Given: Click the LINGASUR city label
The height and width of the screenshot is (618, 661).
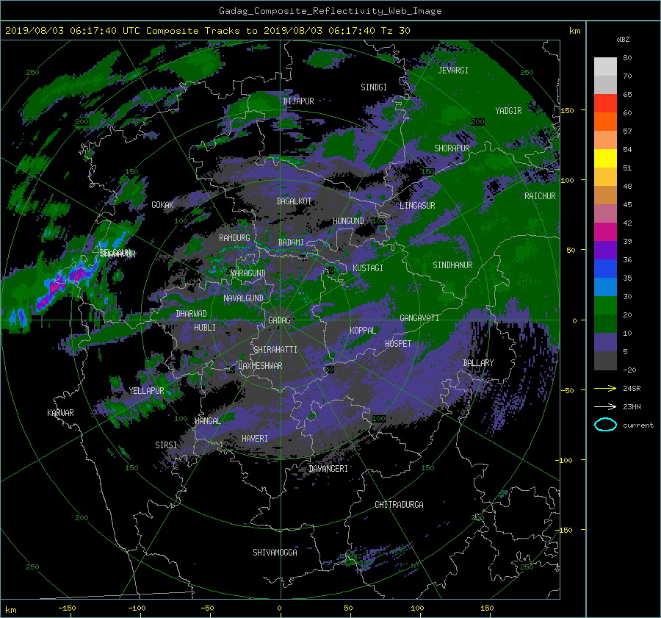Looking at the screenshot, I should pos(417,206).
